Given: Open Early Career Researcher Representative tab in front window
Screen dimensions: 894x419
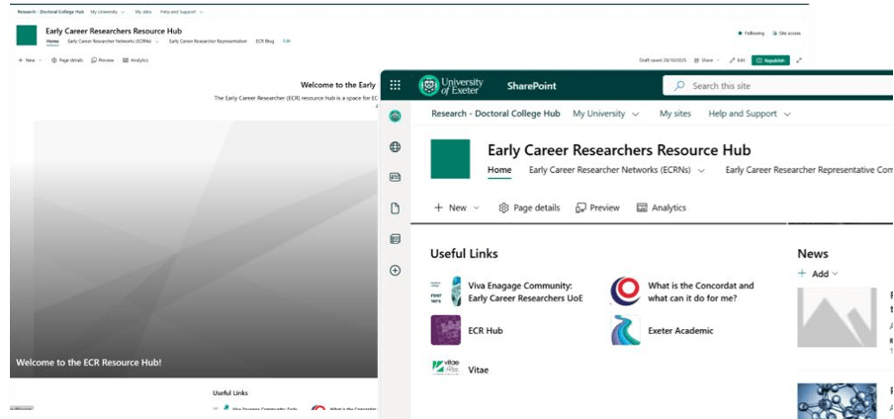Looking at the screenshot, I should tap(810, 170).
